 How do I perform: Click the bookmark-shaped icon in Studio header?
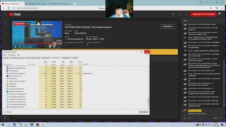tap(180, 14)
